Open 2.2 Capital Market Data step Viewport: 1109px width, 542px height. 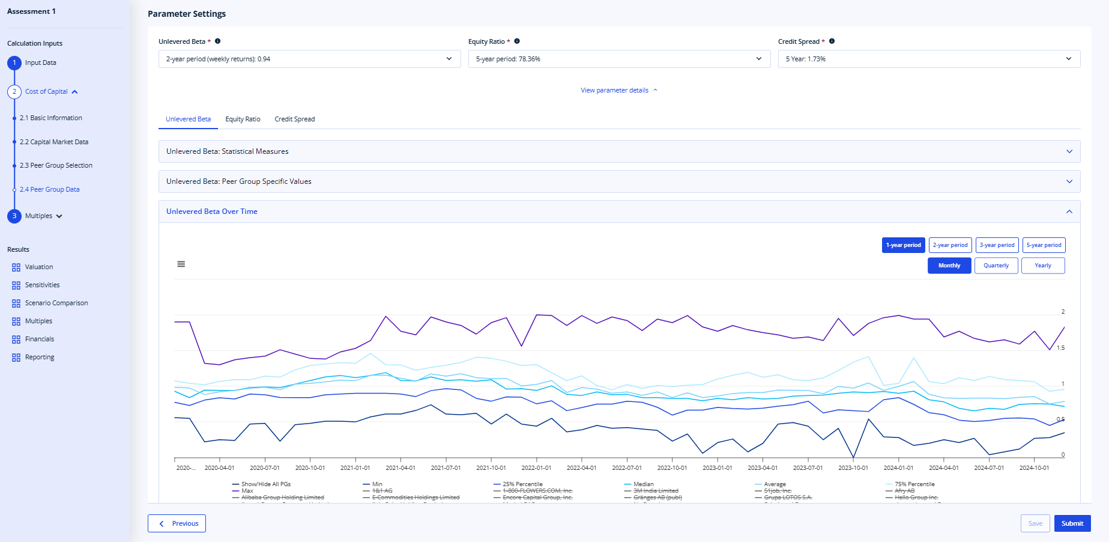click(x=54, y=142)
